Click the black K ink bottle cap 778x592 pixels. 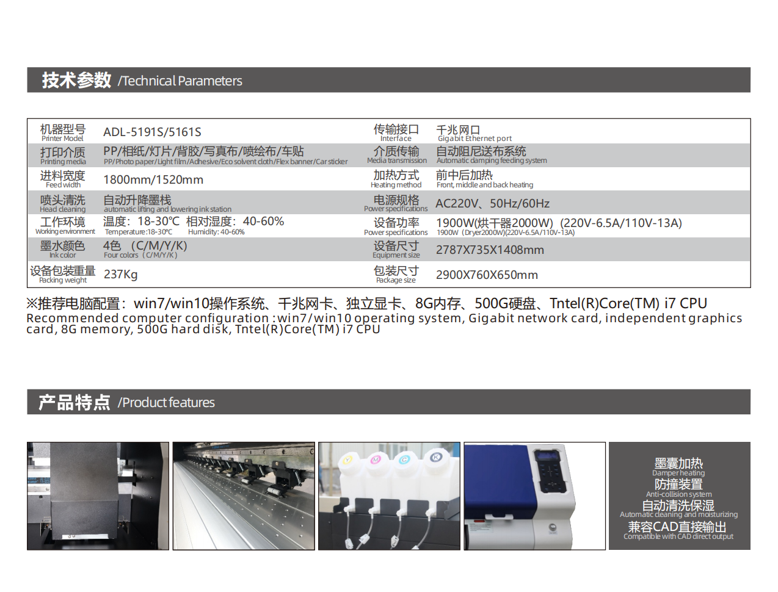[436, 457]
